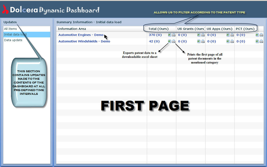
Task: Click the Dolcera logo icon
Action: pos(5,10)
